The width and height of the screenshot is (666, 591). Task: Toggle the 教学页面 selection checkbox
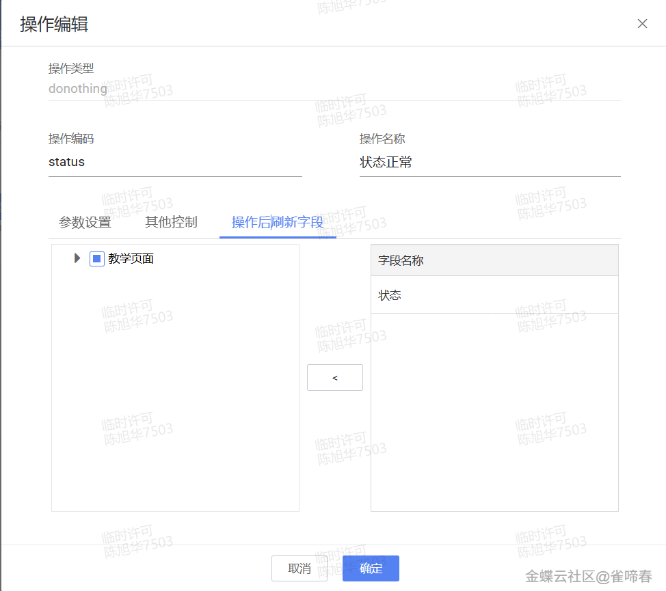click(x=96, y=258)
